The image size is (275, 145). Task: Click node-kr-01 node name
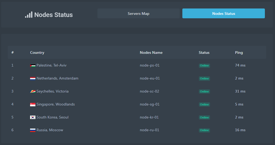pos(149,117)
